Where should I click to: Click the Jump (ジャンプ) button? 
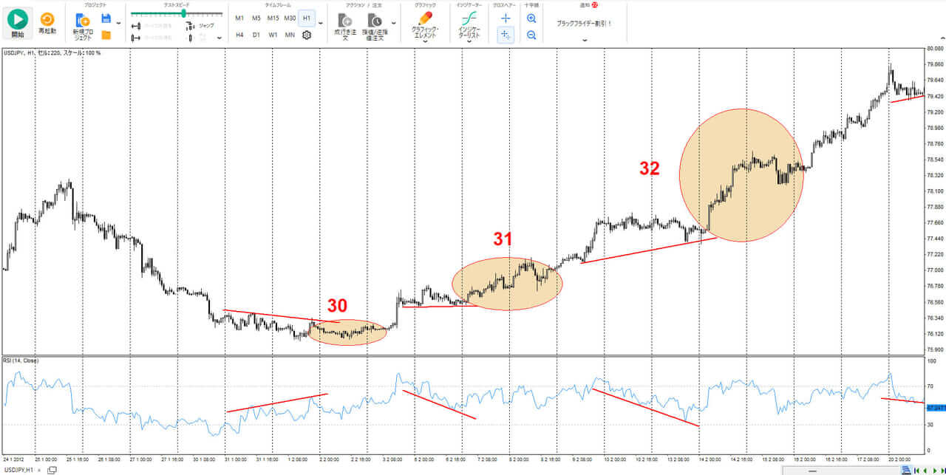click(203, 25)
